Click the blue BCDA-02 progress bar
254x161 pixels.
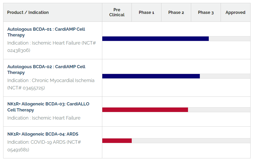151,76
